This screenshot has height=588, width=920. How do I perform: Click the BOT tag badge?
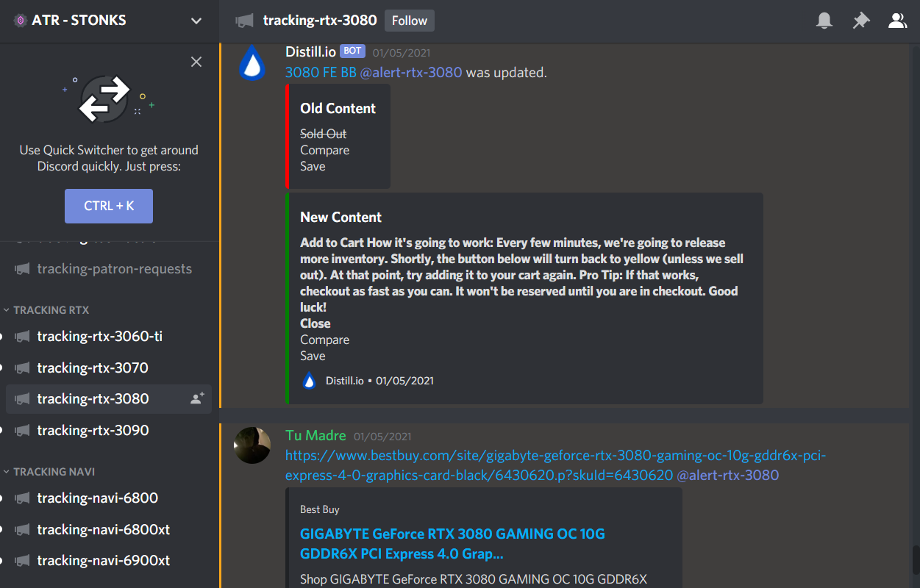352,51
